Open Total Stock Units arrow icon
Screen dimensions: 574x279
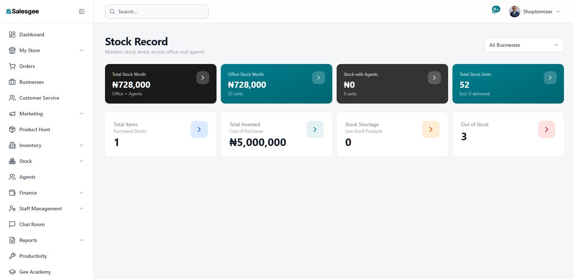tap(550, 78)
